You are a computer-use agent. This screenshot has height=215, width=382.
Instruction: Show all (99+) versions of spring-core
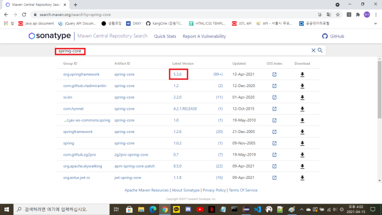point(218,74)
